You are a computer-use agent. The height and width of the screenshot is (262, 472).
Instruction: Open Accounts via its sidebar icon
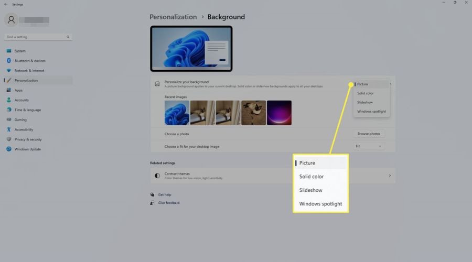pyautogui.click(x=9, y=100)
